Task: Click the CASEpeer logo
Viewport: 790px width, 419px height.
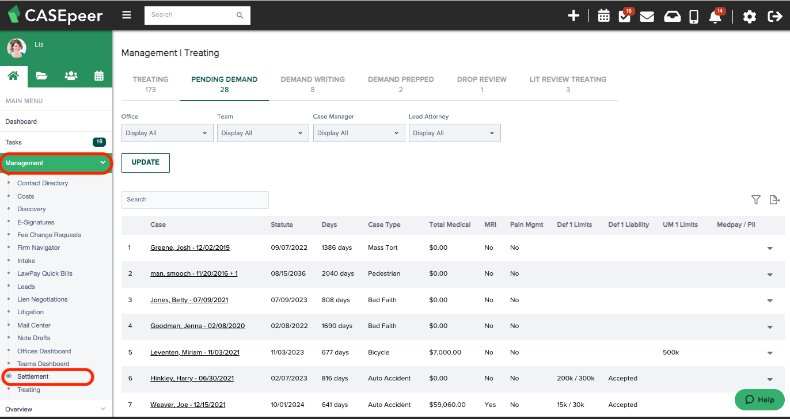Action: 55,16
